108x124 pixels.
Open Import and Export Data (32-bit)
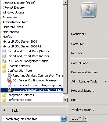[x=28, y=51]
